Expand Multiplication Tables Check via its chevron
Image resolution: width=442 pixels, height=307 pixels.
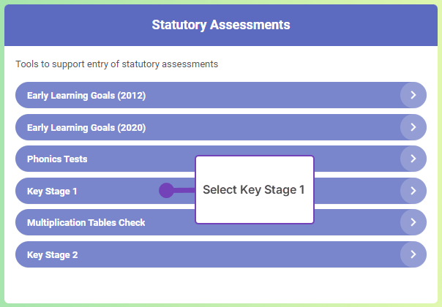413,222
